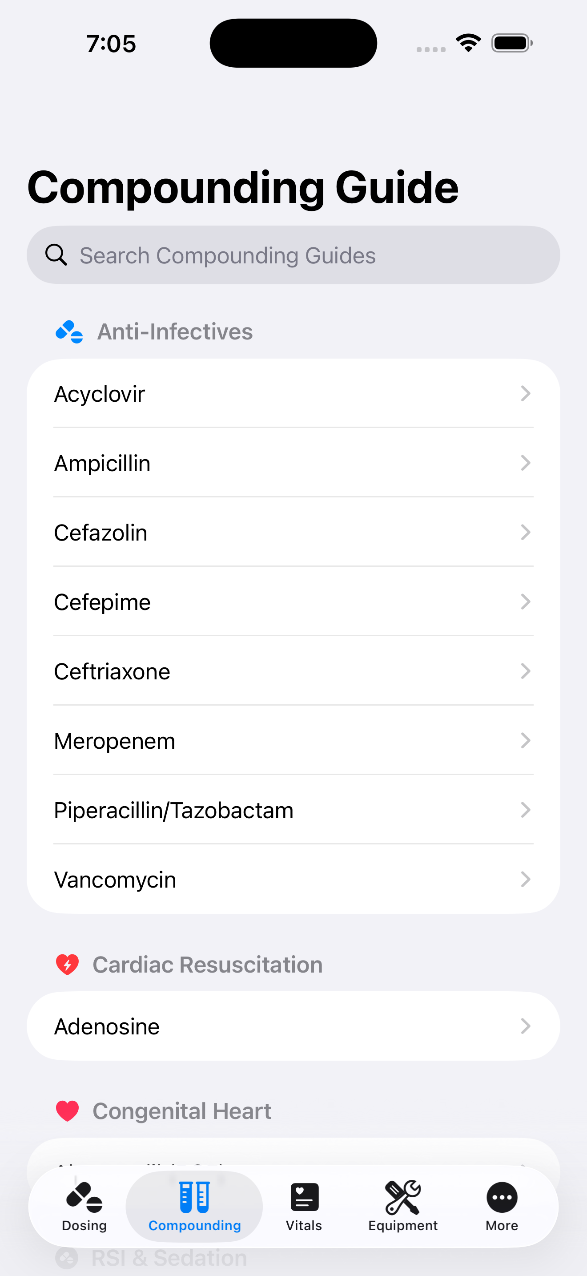Tap the Dosing pills tab icon

(x=84, y=1197)
